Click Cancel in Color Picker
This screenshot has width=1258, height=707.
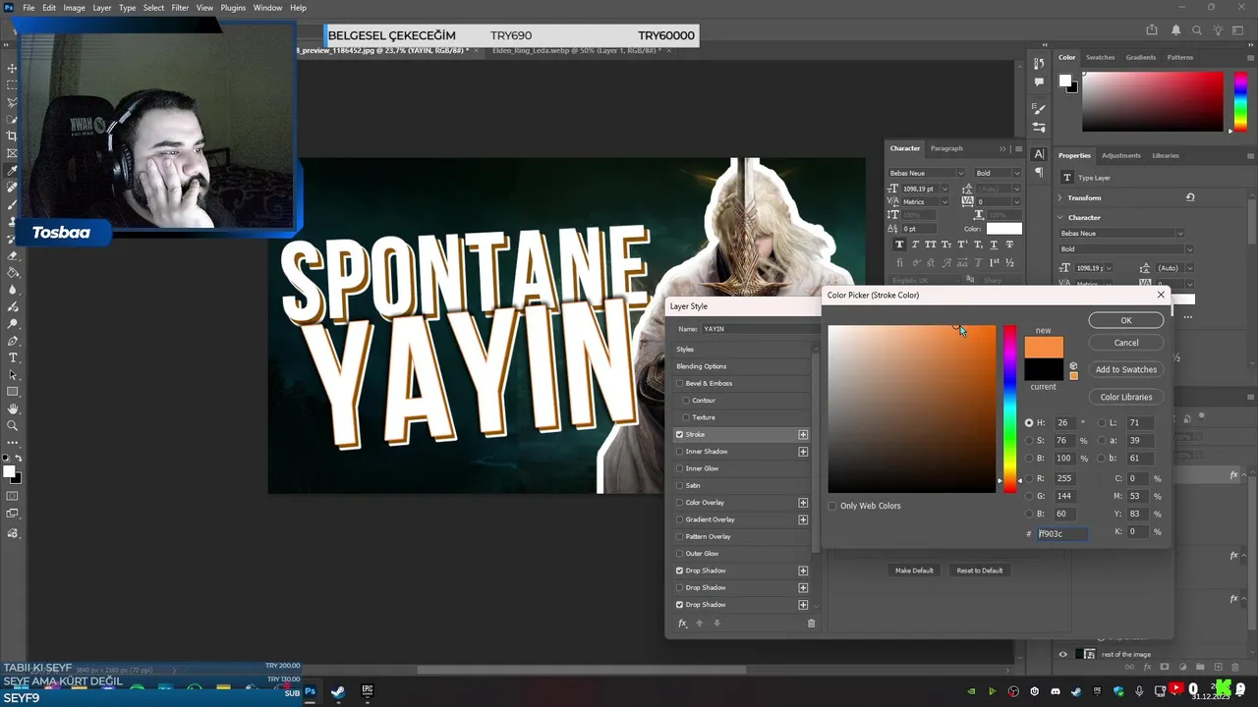click(1126, 343)
